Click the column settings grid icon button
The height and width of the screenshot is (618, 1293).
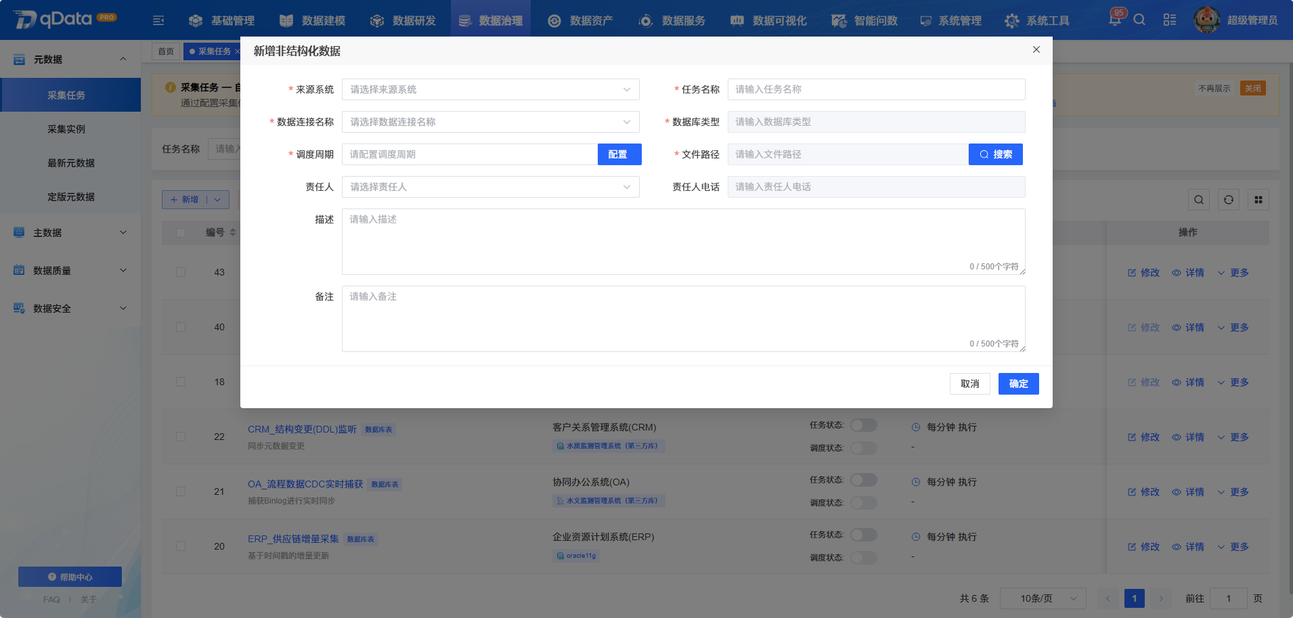1258,200
